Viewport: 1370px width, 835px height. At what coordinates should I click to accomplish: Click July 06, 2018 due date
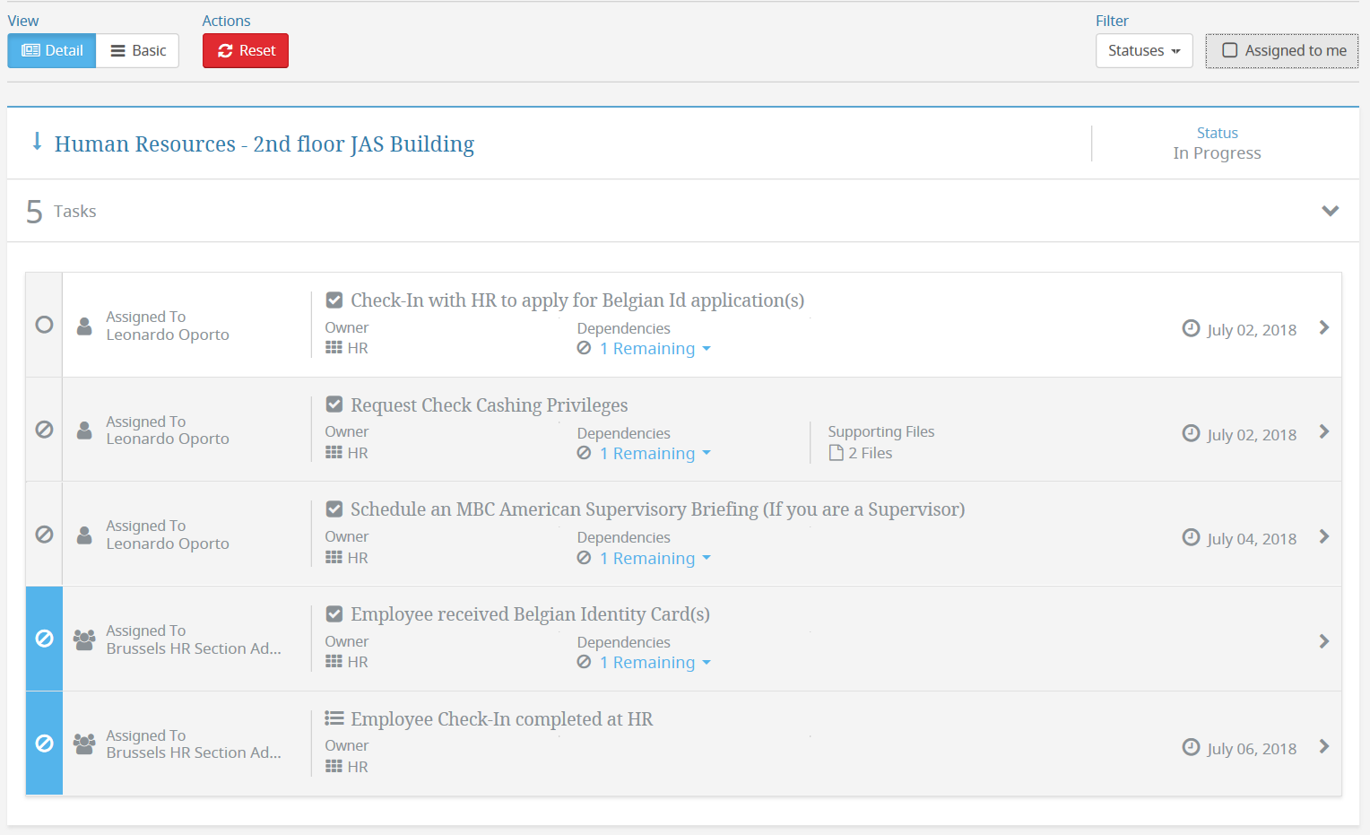1252,749
